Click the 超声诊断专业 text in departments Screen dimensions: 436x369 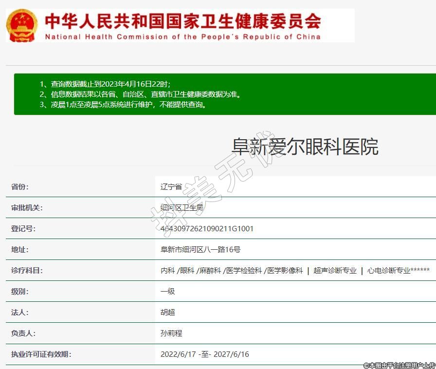click(x=335, y=271)
